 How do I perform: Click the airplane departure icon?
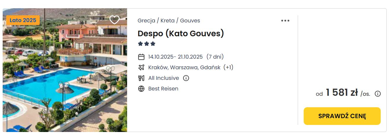pos(141,67)
